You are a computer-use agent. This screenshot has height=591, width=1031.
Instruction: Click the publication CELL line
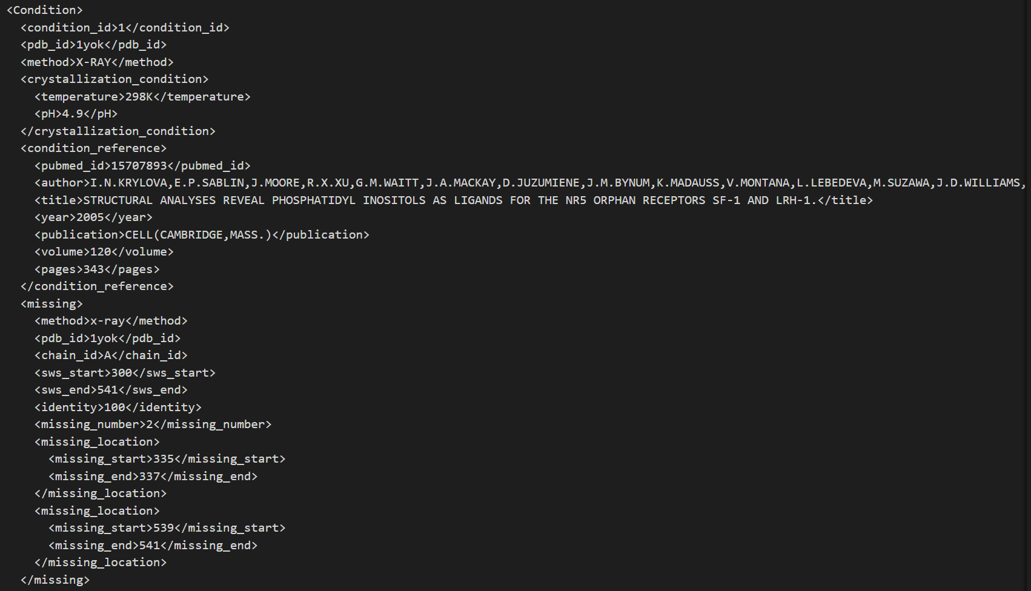pyautogui.click(x=202, y=234)
